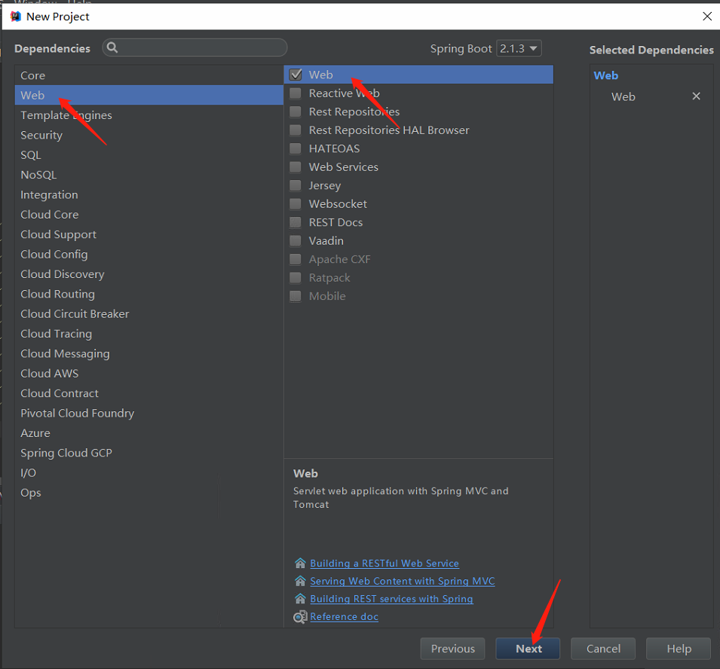720x669 pixels.
Task: Click the Next button
Action: point(528,649)
